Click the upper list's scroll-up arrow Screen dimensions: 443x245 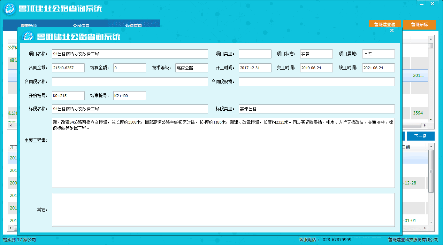431,39
